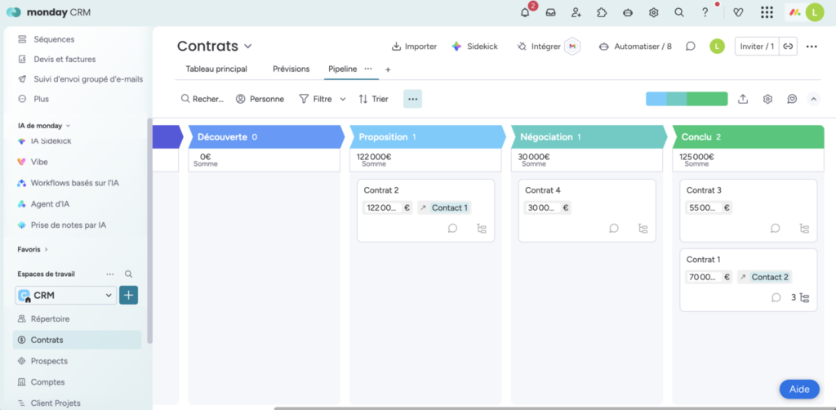The width and height of the screenshot is (836, 410).
Task: Copy the board link icon
Action: pos(788,47)
